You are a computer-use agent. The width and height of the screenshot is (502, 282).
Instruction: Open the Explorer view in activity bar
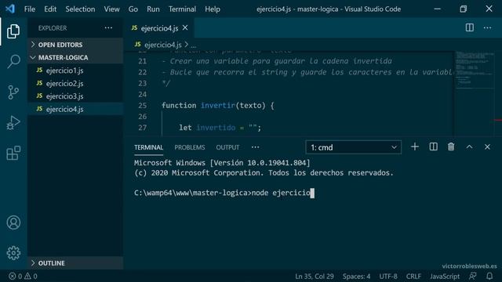tap(13, 31)
